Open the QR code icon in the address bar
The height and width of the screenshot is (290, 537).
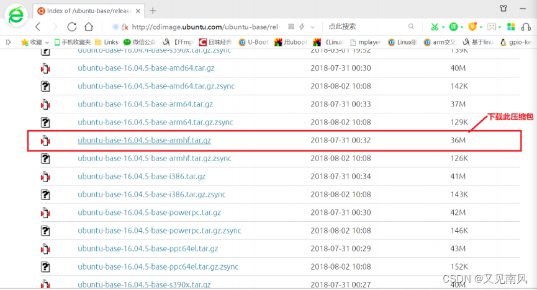coord(291,27)
